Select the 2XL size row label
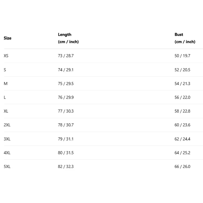 coord(7,125)
